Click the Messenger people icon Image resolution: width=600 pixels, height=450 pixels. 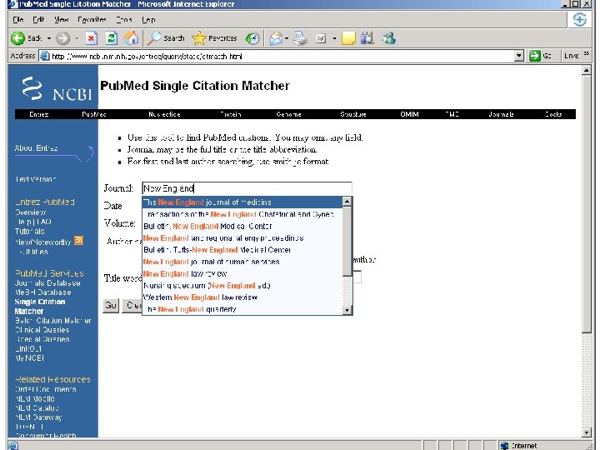point(389,37)
